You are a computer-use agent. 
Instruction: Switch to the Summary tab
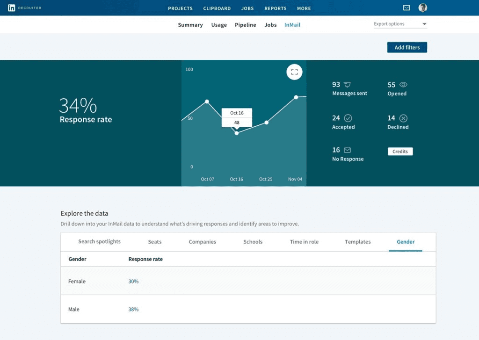[190, 25]
